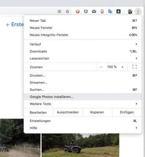The width and height of the screenshot is (145, 157).
Task: Click the install plus-circle icon in address bar
Action: coord(59,11)
